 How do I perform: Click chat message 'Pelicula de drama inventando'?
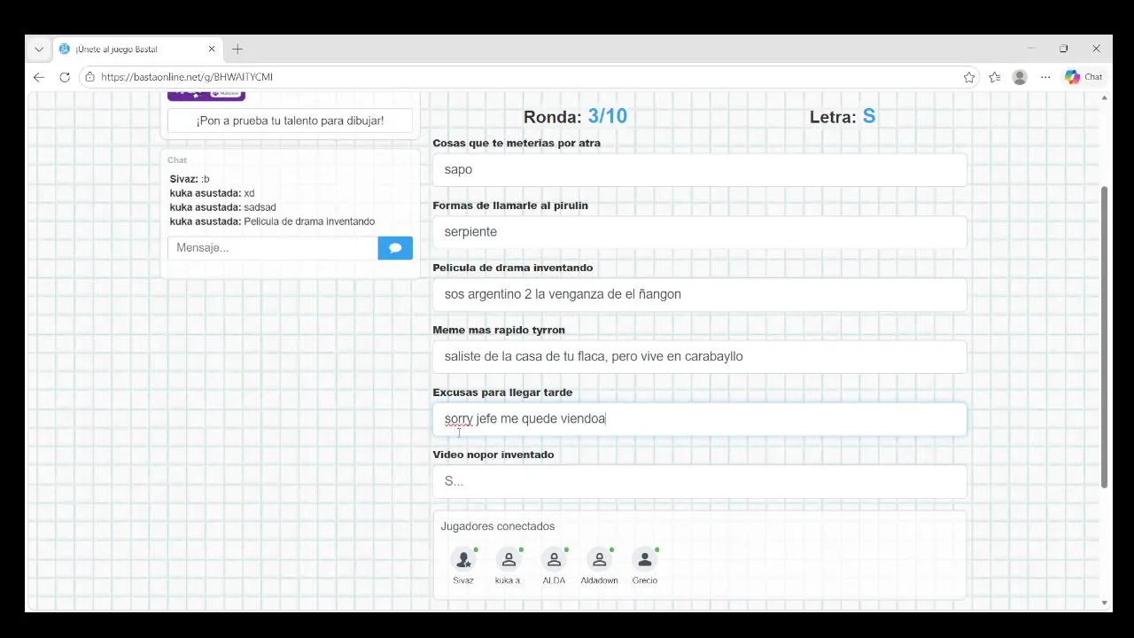click(309, 222)
